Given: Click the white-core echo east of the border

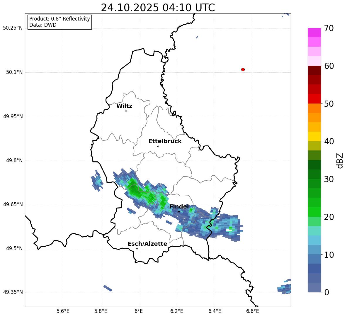Looking at the screenshot, I should point(230,230).
